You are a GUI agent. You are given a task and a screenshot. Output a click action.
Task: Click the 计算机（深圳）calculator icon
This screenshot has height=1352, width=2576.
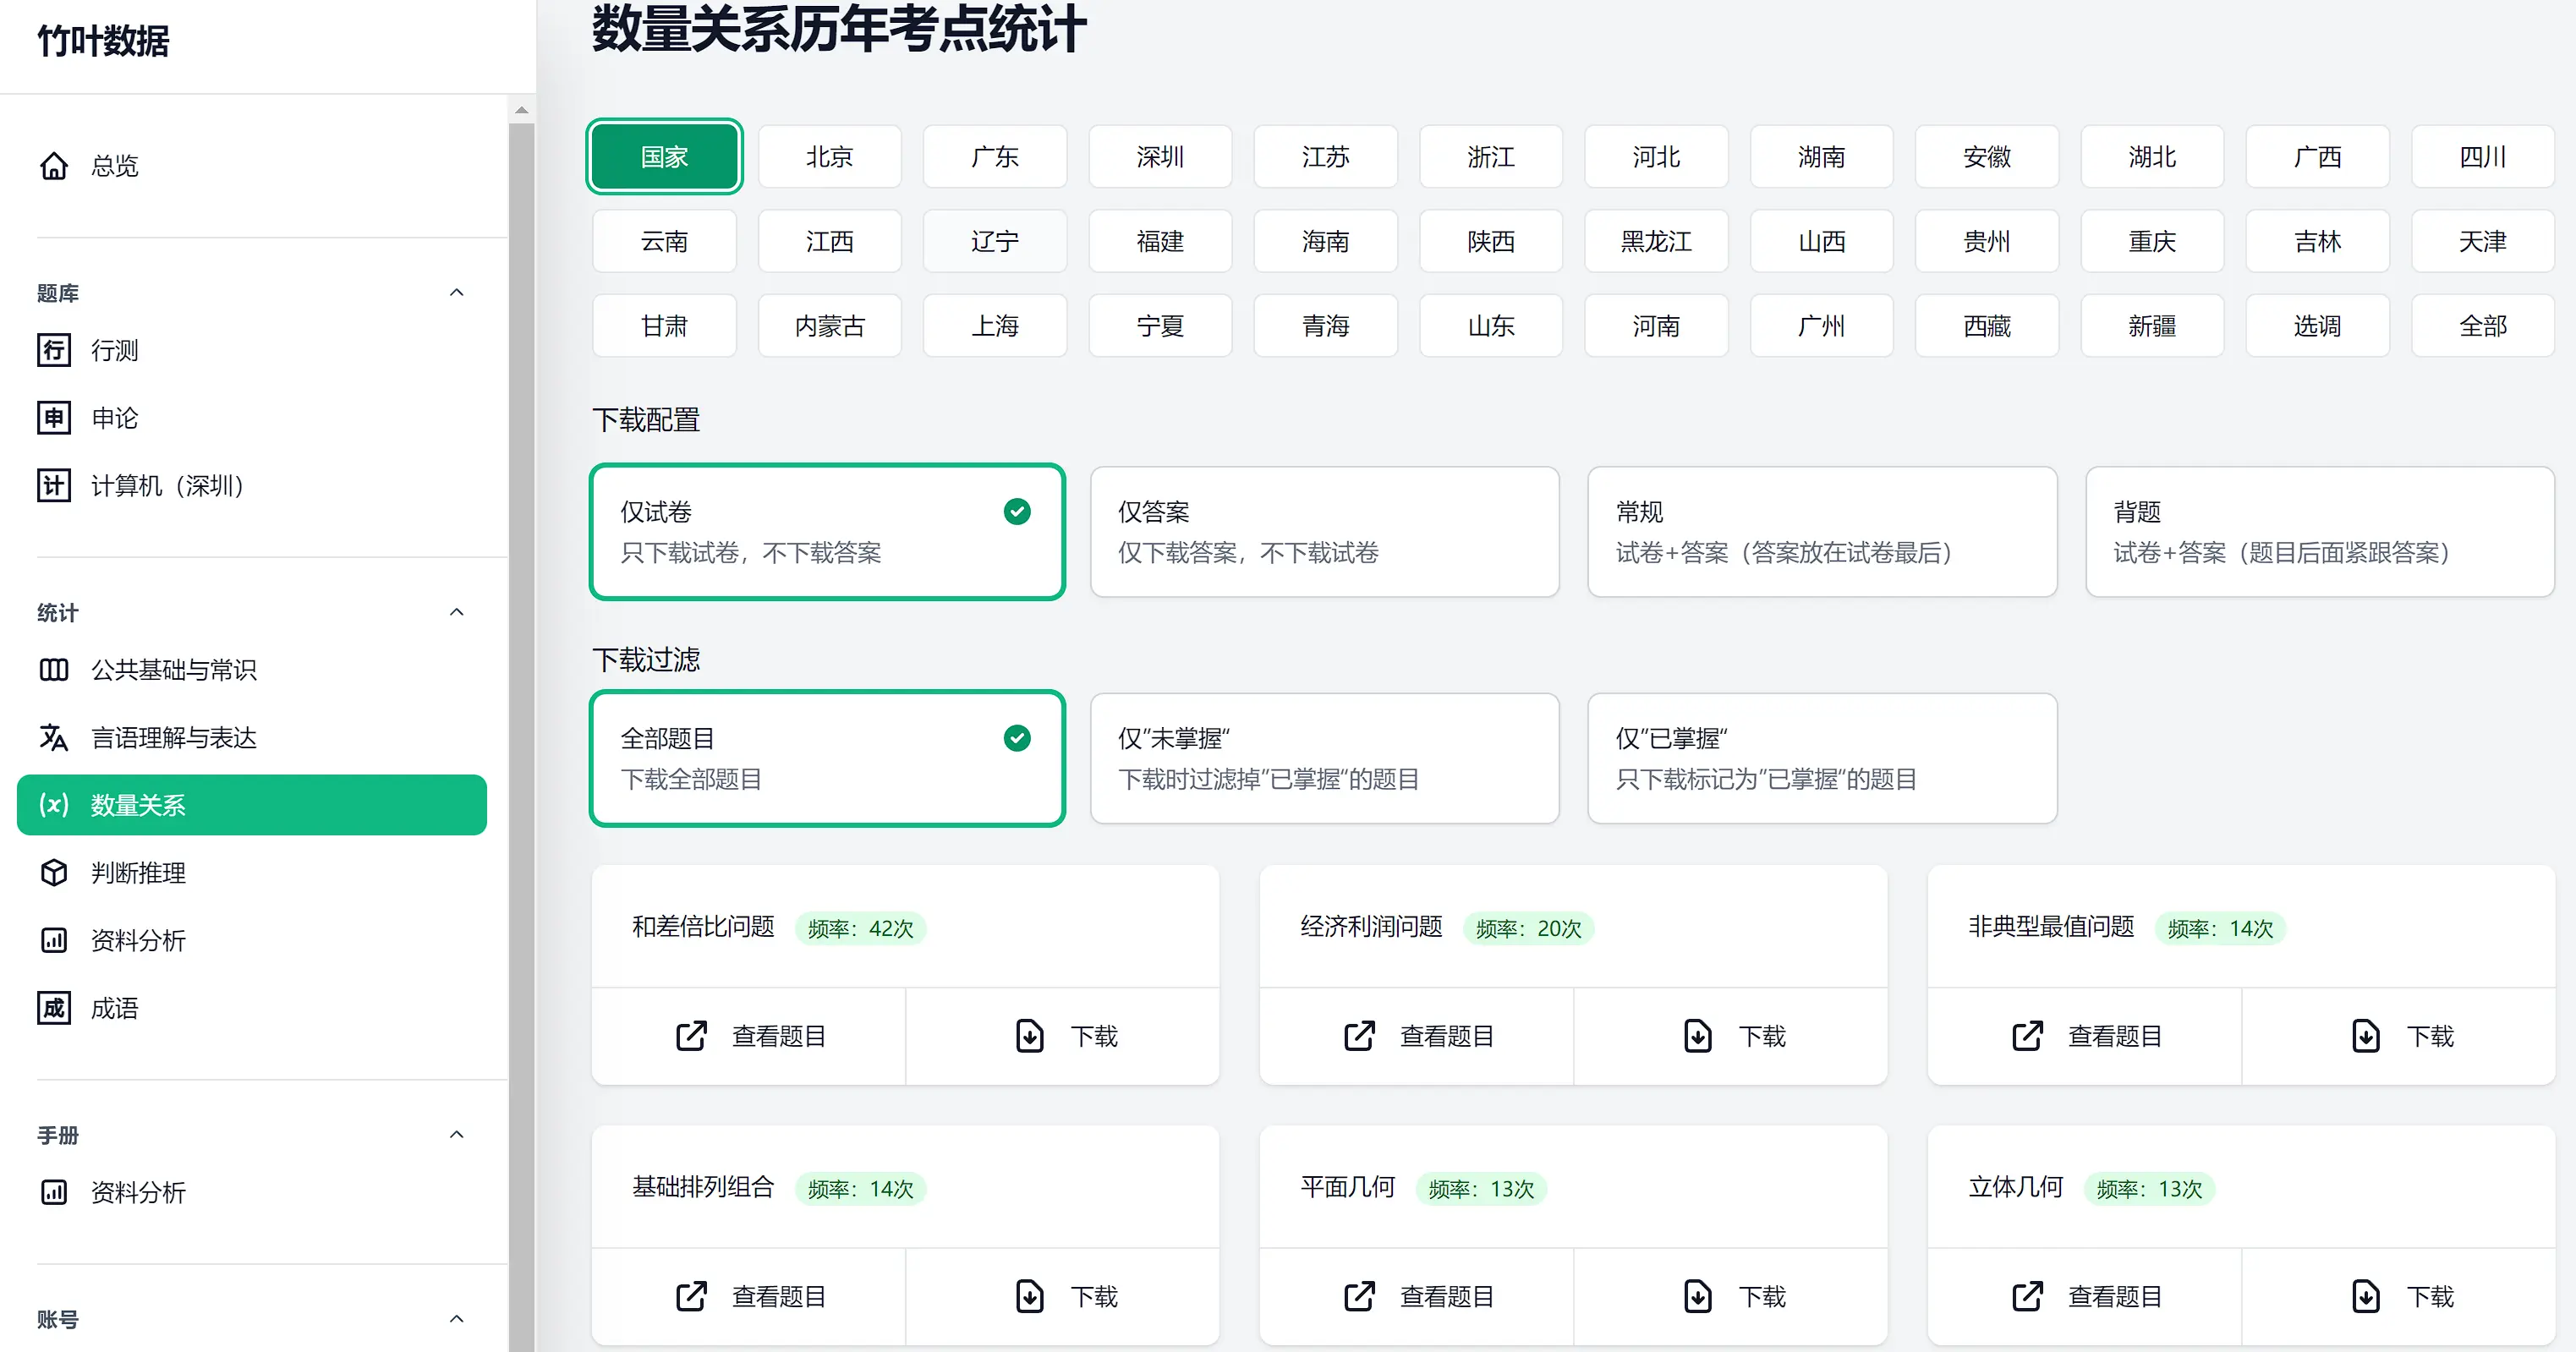pos(55,486)
